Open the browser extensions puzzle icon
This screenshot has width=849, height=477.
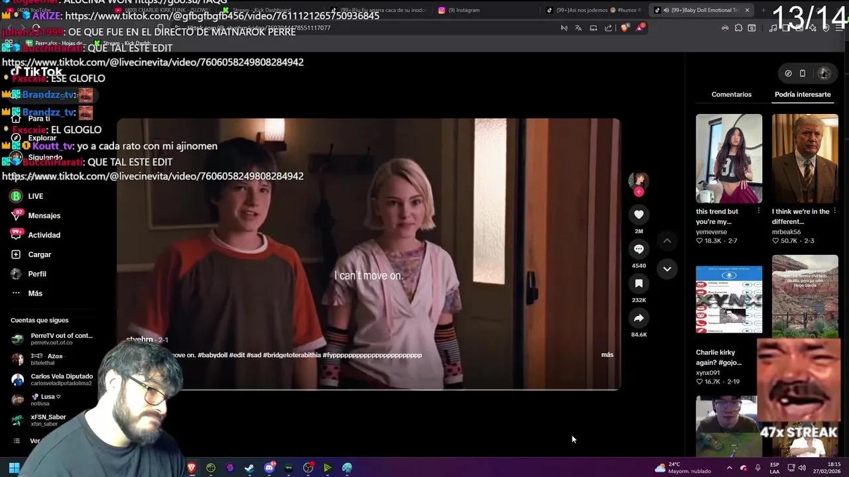point(738,28)
